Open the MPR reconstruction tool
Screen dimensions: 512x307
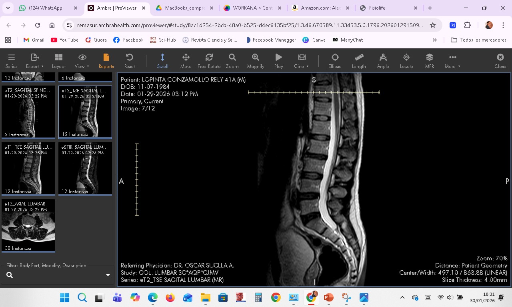tap(429, 61)
